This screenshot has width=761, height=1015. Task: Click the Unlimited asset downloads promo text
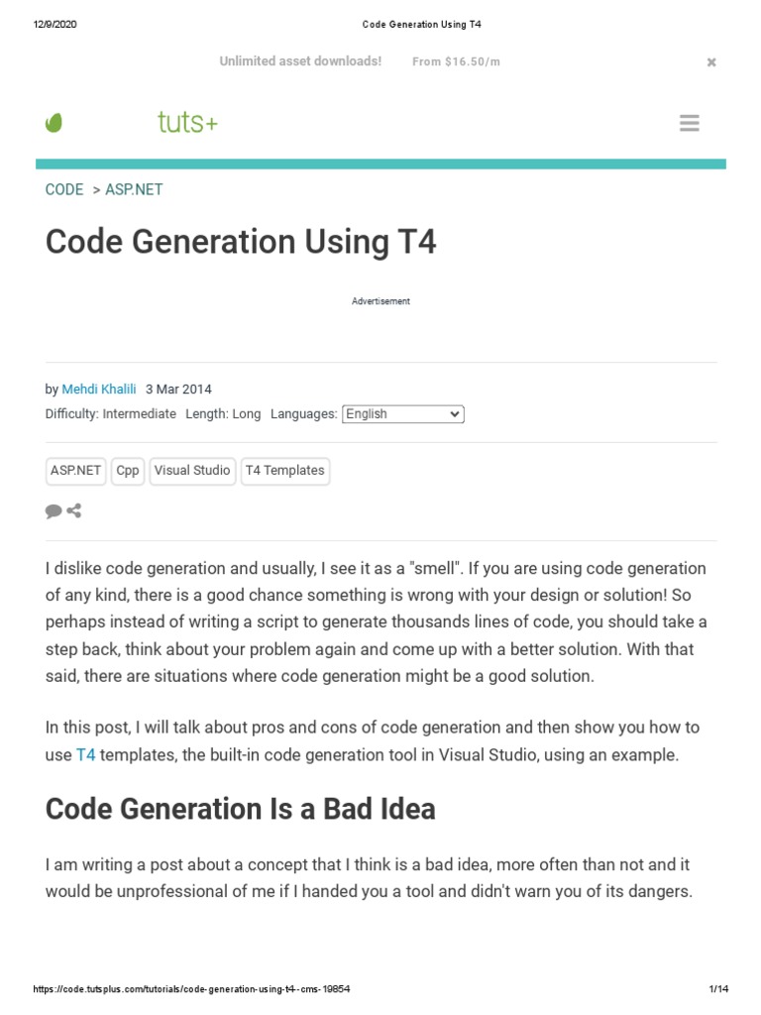point(300,61)
